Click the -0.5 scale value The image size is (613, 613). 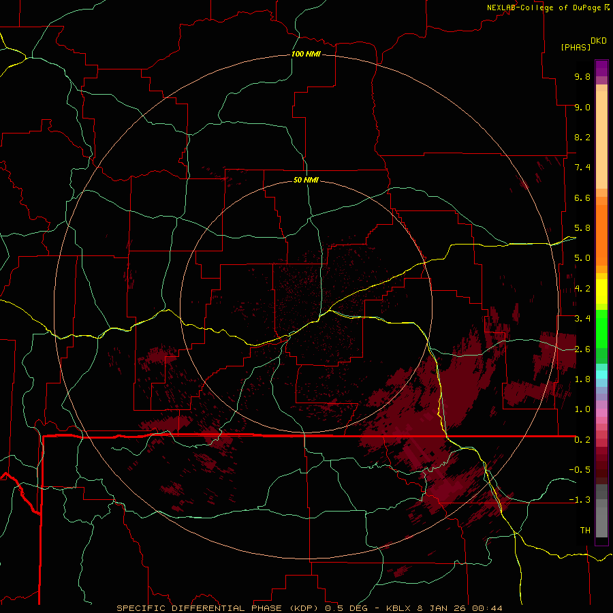click(580, 470)
